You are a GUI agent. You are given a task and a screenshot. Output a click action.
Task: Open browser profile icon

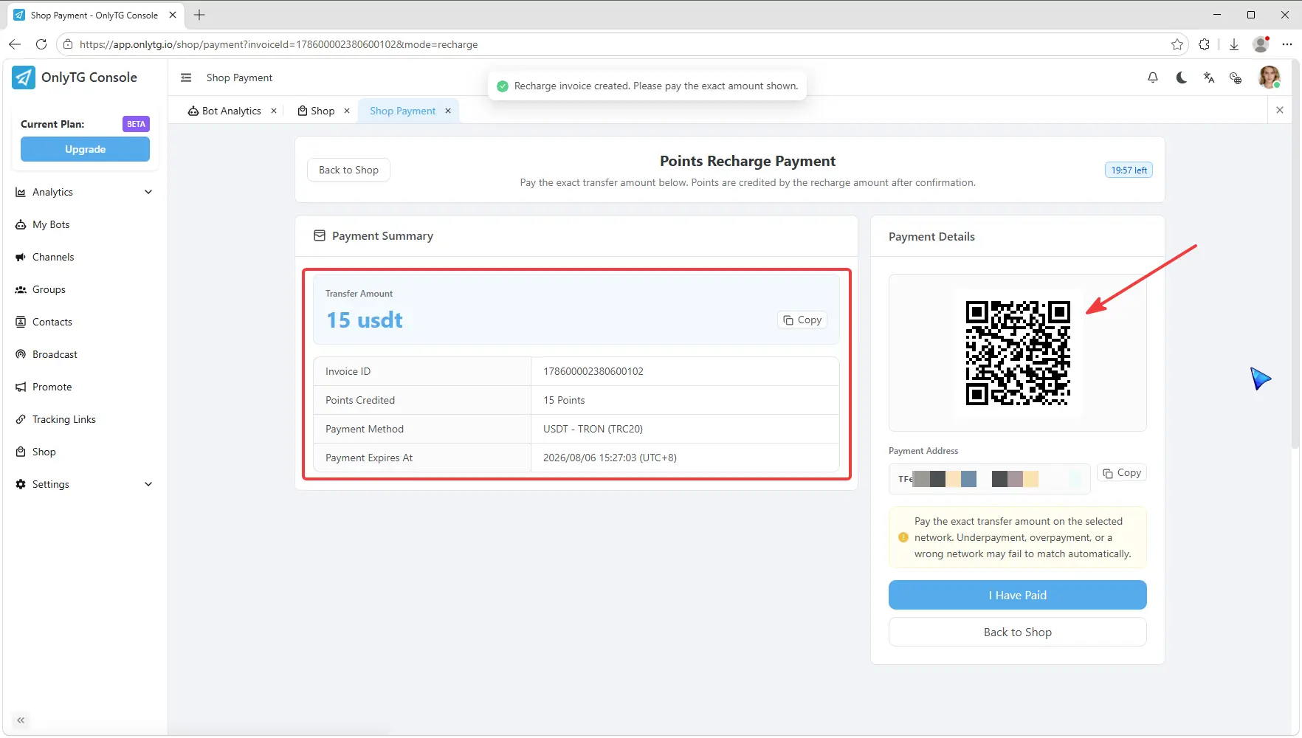[1261, 44]
